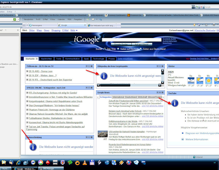Close the Wikipedia gadget
219x170 pixels.
point(162,66)
